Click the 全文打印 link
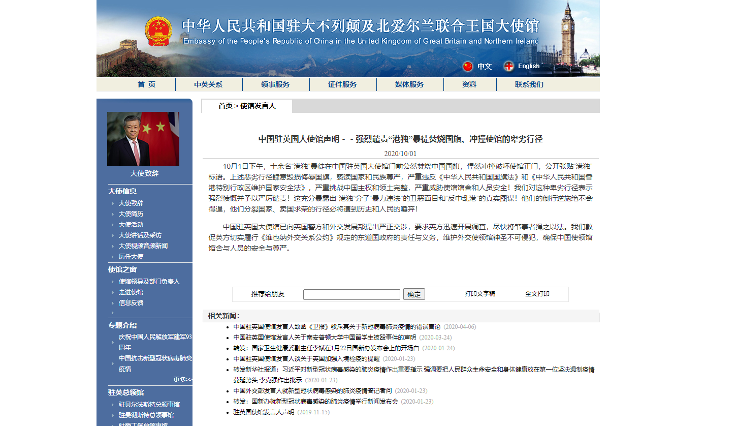Image resolution: width=738 pixels, height=426 pixels. click(537, 294)
